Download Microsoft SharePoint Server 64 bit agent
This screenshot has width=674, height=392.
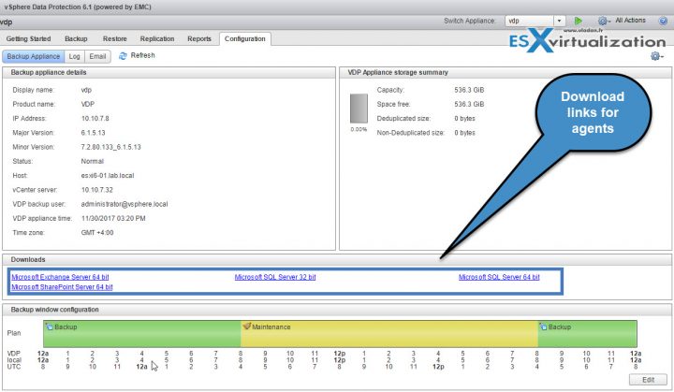[63, 287]
